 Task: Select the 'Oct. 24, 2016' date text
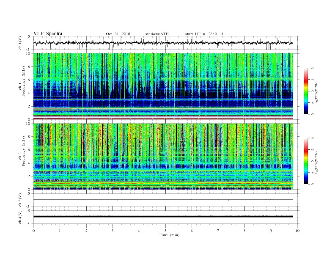118,34
